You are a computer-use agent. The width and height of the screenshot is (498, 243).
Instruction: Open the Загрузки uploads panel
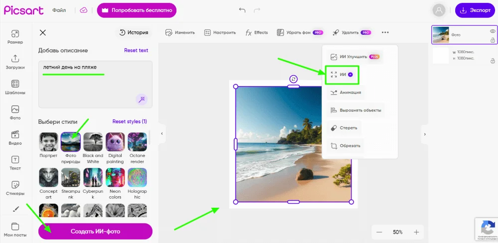point(15,62)
